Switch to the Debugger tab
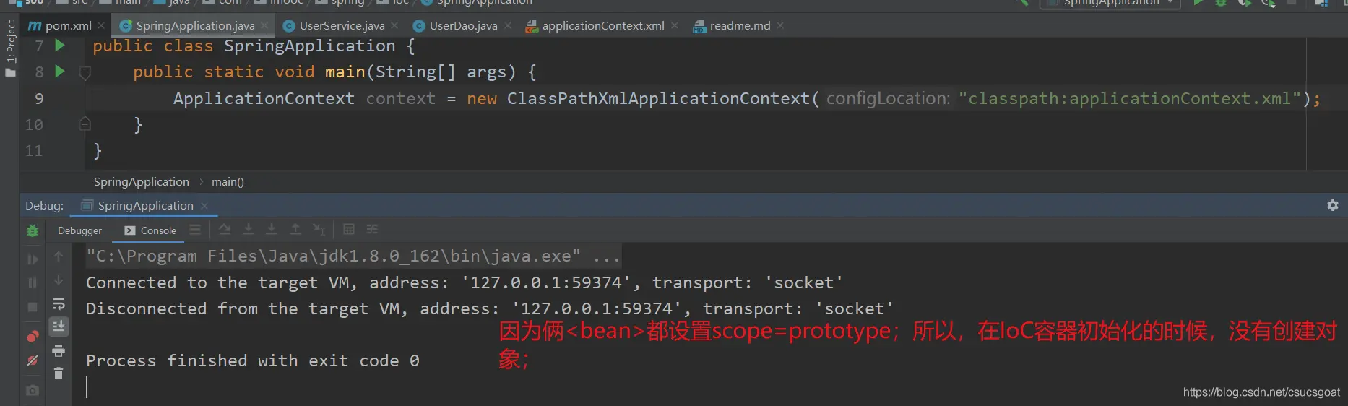 [x=79, y=230]
